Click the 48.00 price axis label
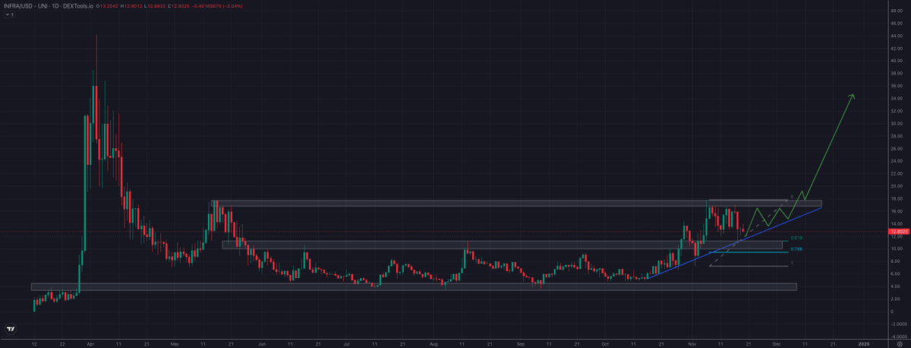The width and height of the screenshot is (911, 348). click(x=897, y=11)
